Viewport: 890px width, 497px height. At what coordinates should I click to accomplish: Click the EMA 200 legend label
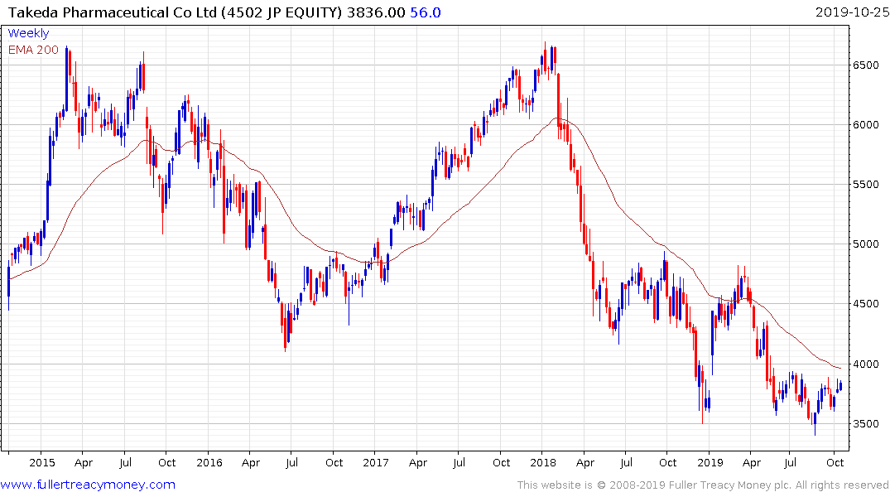click(33, 50)
